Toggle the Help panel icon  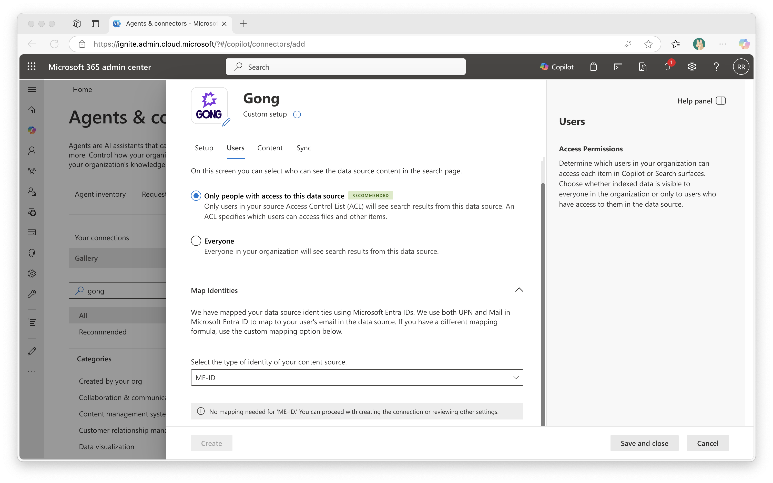(x=720, y=101)
